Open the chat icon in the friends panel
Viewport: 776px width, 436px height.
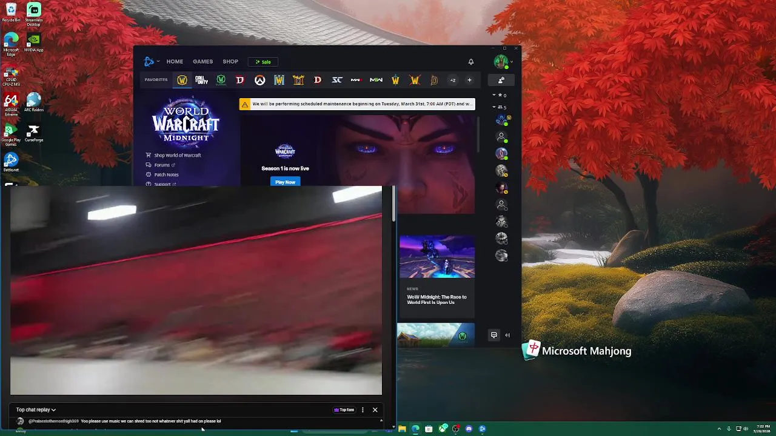[x=494, y=335]
